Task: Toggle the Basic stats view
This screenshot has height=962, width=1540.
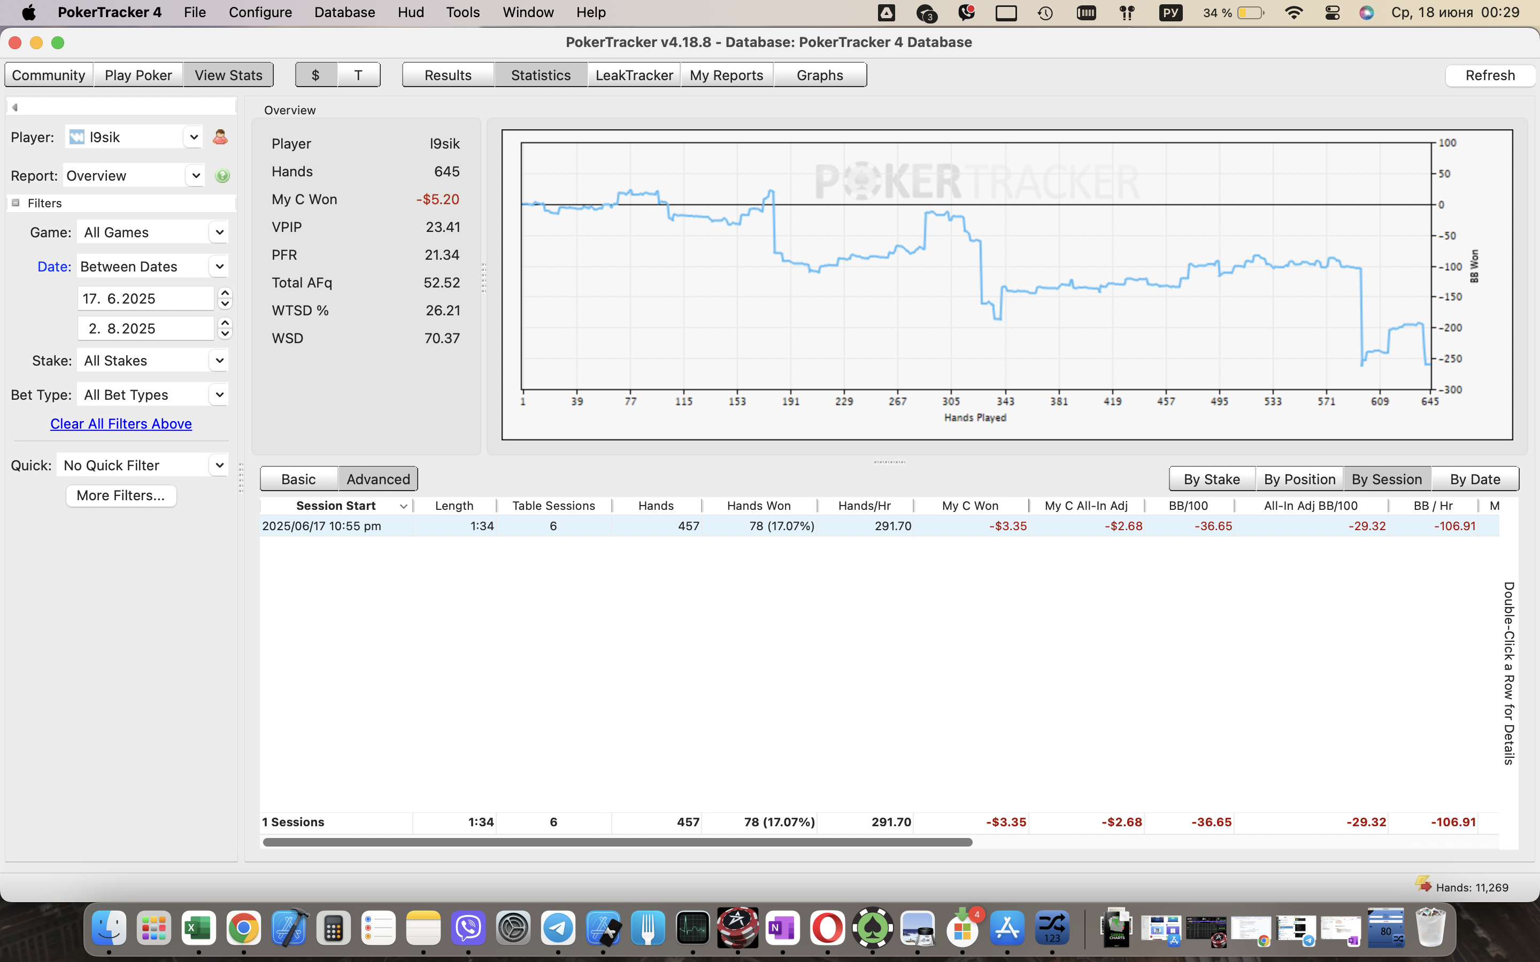Action: 298,479
